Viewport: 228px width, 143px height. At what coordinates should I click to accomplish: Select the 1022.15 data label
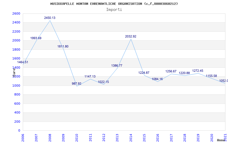(x=103, y=82)
